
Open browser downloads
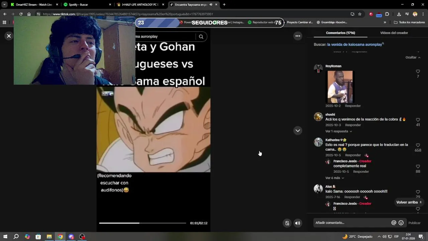[399, 14]
